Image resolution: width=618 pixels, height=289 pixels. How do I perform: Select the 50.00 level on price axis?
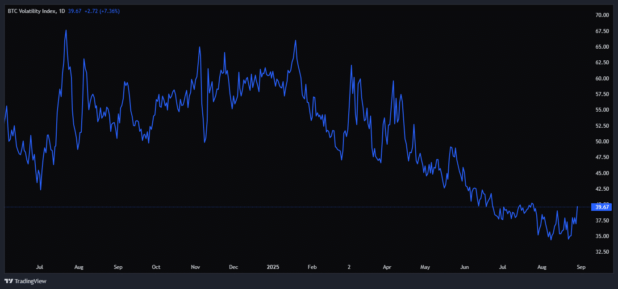click(599, 142)
